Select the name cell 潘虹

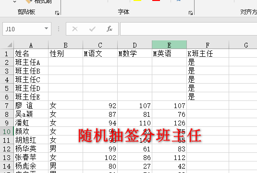tap(31, 123)
